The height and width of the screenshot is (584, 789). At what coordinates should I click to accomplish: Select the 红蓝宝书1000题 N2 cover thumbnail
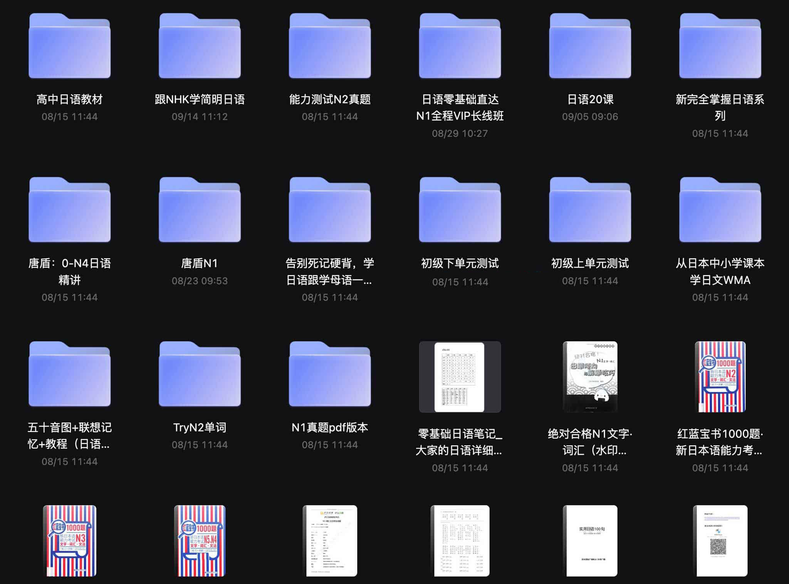coord(720,377)
